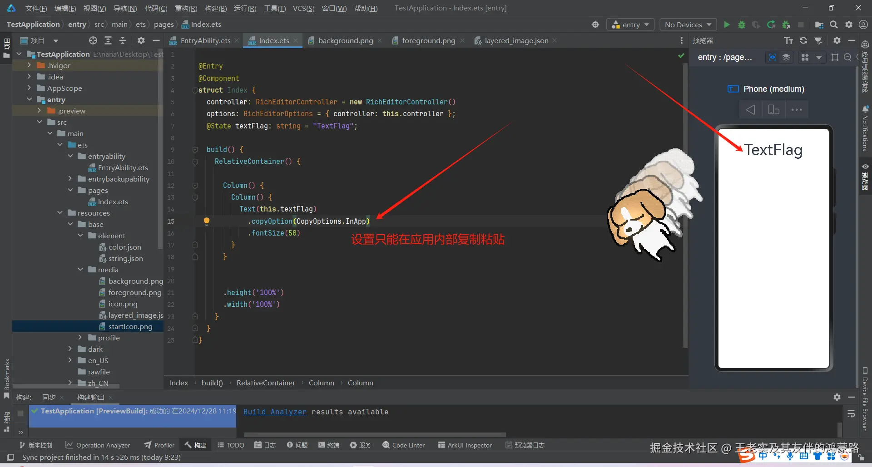This screenshot has width=872, height=467.
Task: Click the hot reload refresh-arrow icon
Action: click(771, 25)
